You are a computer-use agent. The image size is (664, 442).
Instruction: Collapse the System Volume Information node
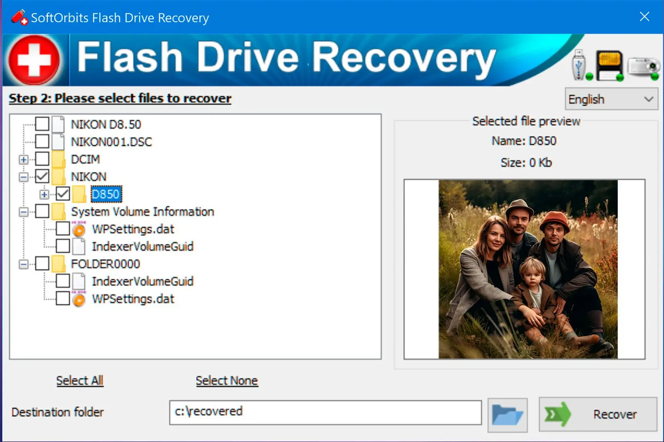tap(24, 212)
